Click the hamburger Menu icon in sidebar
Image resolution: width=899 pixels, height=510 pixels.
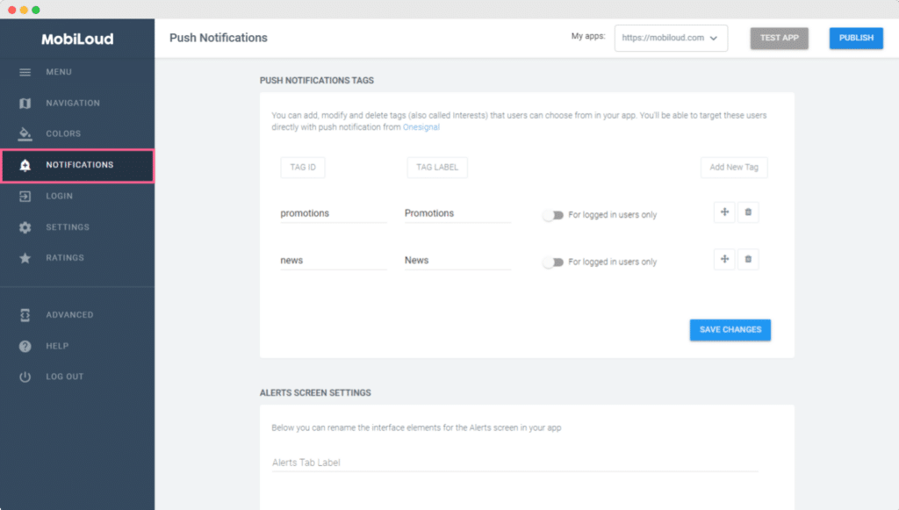click(25, 72)
